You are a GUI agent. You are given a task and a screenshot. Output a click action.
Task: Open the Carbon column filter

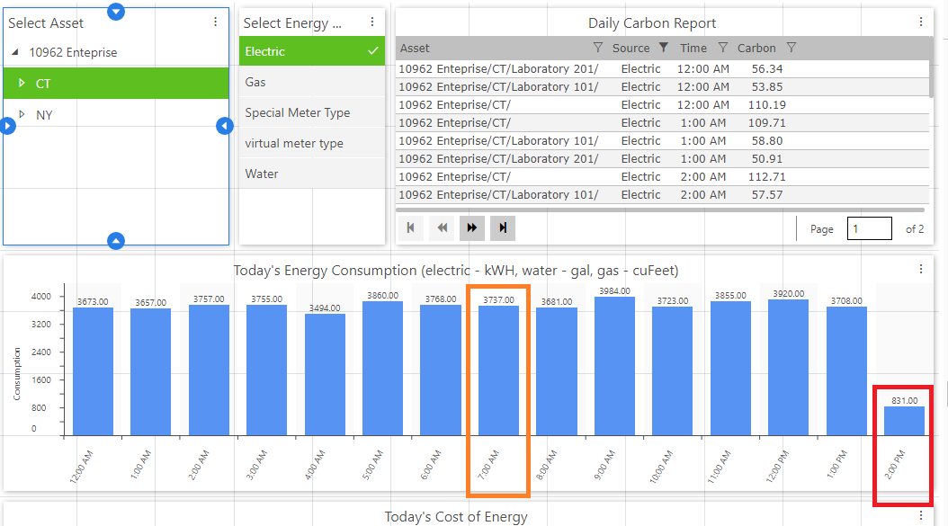pos(791,48)
